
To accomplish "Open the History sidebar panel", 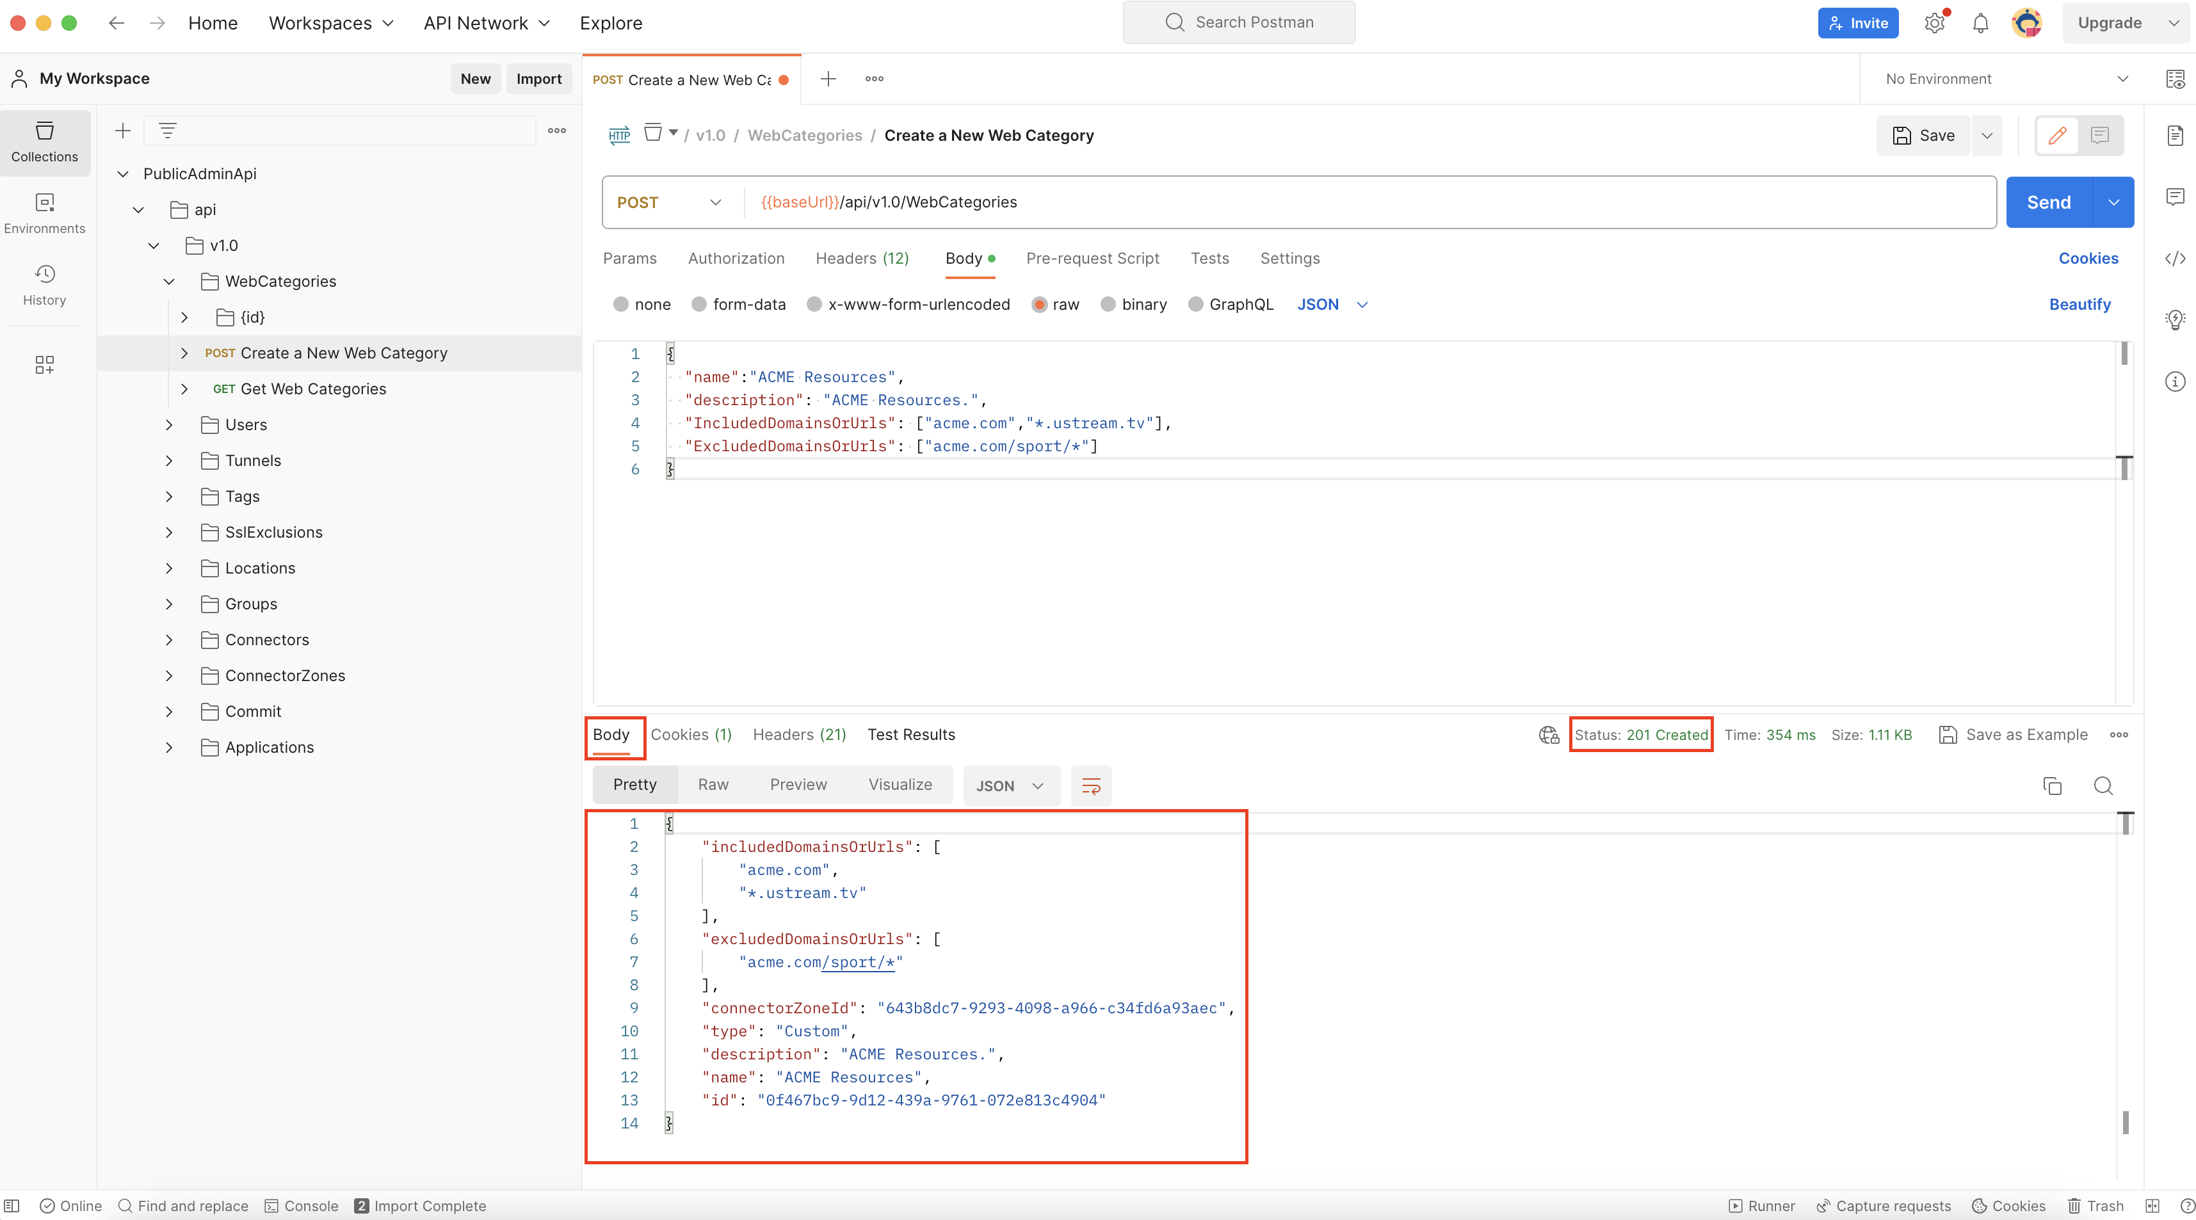I will click(44, 284).
